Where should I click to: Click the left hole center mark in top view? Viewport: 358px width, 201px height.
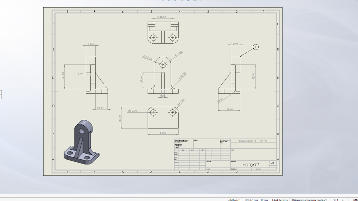[x=153, y=37]
